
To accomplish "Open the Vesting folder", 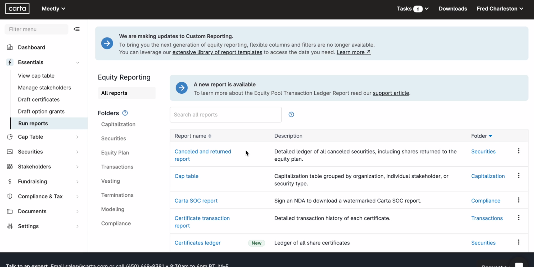I will click(x=111, y=181).
